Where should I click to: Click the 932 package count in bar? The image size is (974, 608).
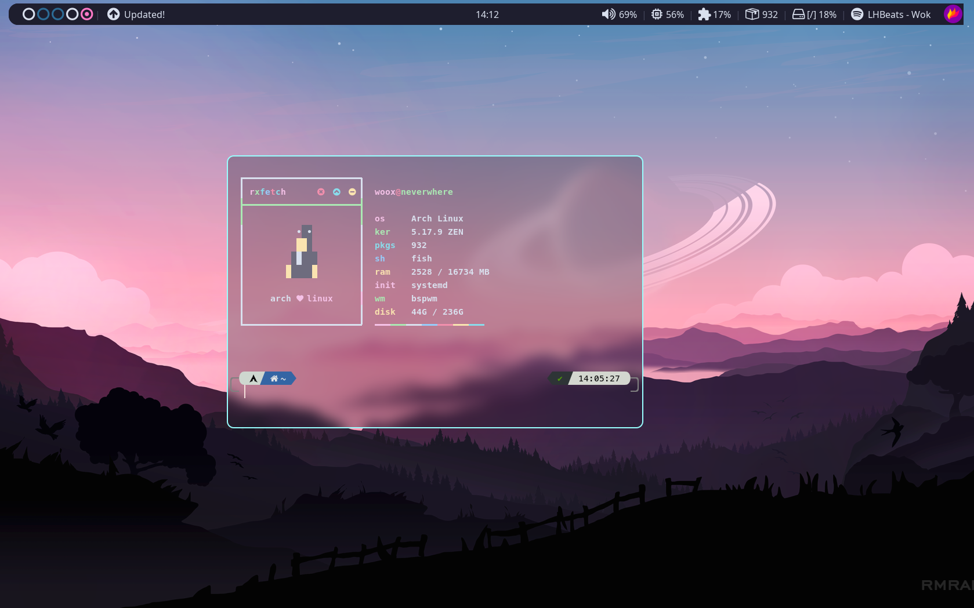tap(770, 14)
